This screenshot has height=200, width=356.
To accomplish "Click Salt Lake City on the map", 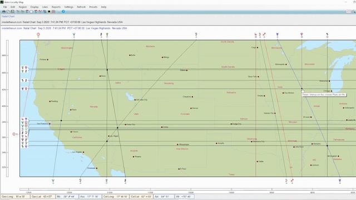I will pos(135,100).
